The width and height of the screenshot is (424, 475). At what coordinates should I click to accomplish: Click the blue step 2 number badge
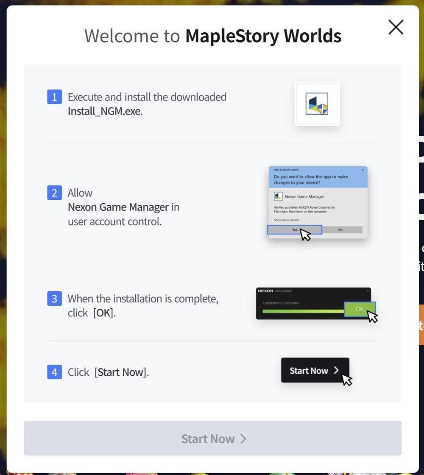tap(54, 193)
